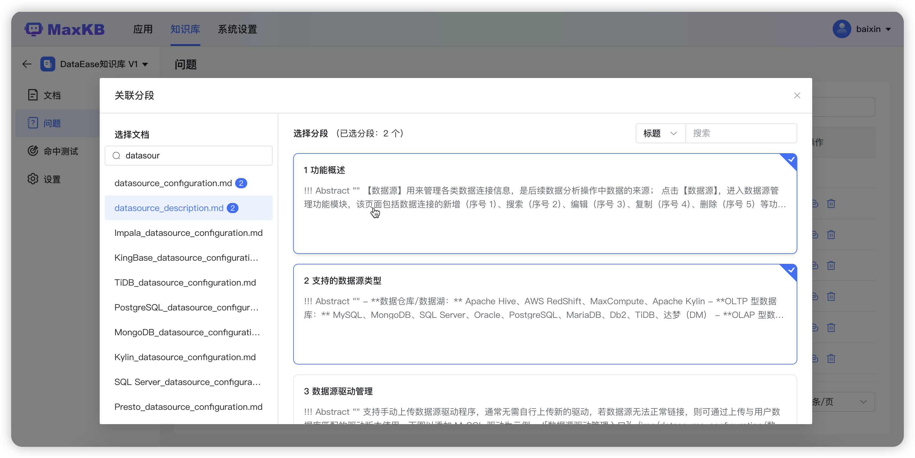Click the DataEase knowledge base icon
Screen dimensions: 915x458
(x=48, y=64)
